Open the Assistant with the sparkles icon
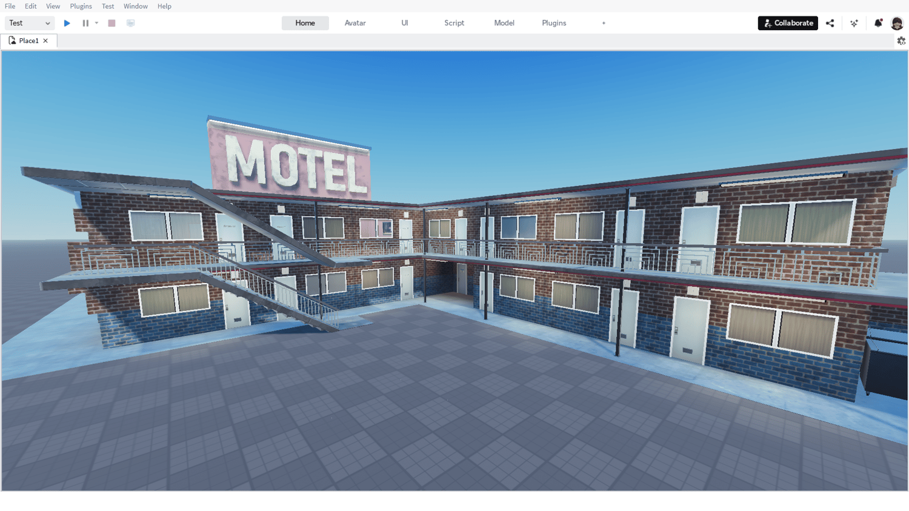The width and height of the screenshot is (909, 511). point(854,22)
